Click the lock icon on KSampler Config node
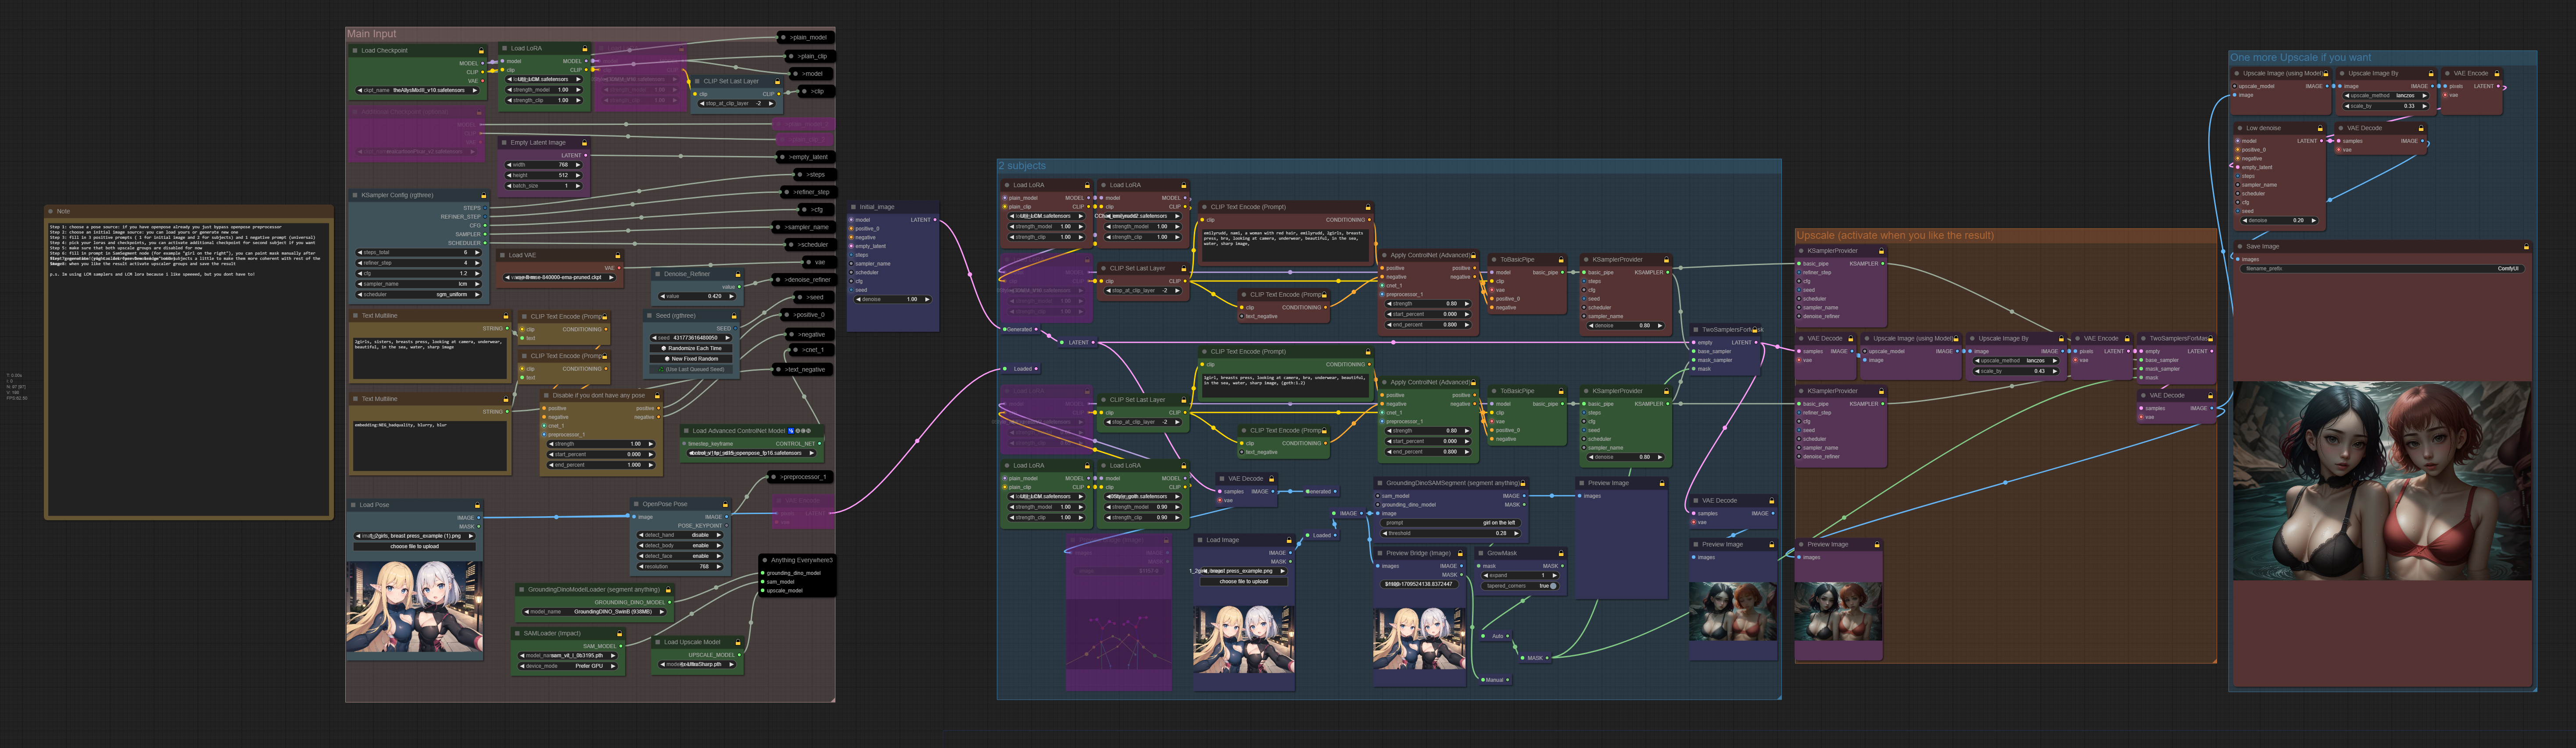Image resolution: width=2576 pixels, height=748 pixels. (x=484, y=196)
